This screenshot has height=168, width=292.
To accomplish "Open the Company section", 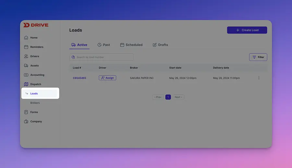I will 36,122.
